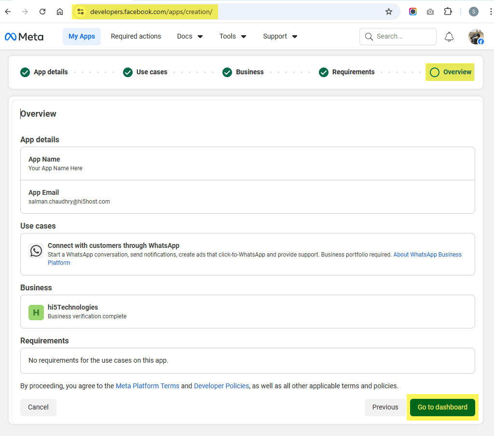The image size is (494, 436).
Task: Click the Meta logo in the navbar
Action: coord(24,36)
